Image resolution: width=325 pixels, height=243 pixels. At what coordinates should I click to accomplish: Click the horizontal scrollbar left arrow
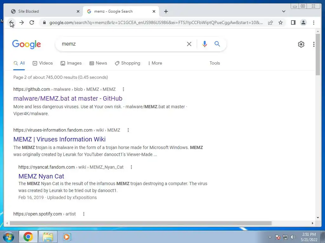tap(7, 223)
